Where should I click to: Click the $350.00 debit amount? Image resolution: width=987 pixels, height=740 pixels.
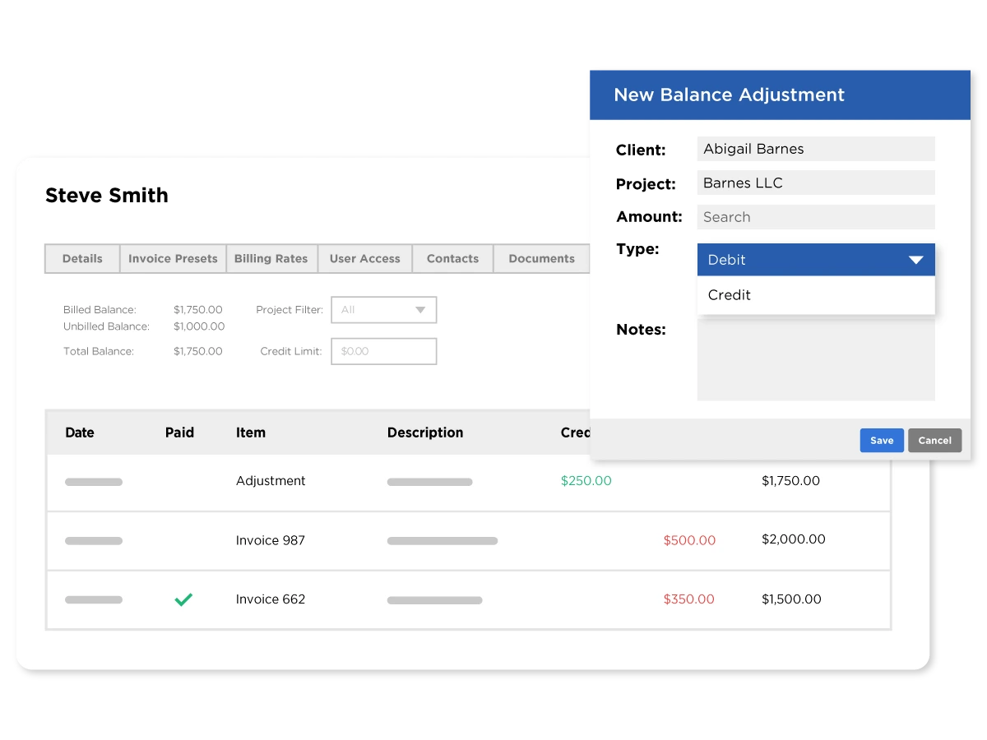point(688,599)
